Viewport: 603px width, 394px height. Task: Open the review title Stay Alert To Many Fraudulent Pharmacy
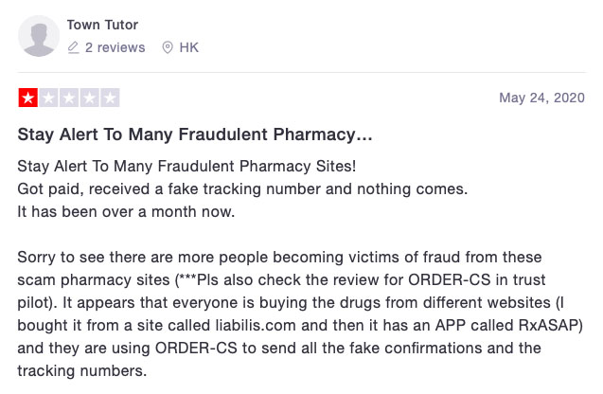tap(195, 134)
